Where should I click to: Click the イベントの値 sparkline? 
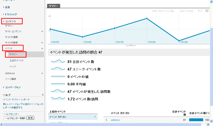click(x=58, y=76)
